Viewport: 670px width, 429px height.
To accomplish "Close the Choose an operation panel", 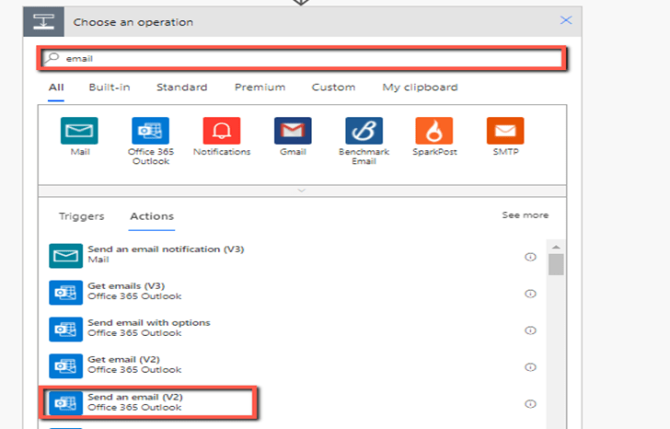I will tap(566, 20).
